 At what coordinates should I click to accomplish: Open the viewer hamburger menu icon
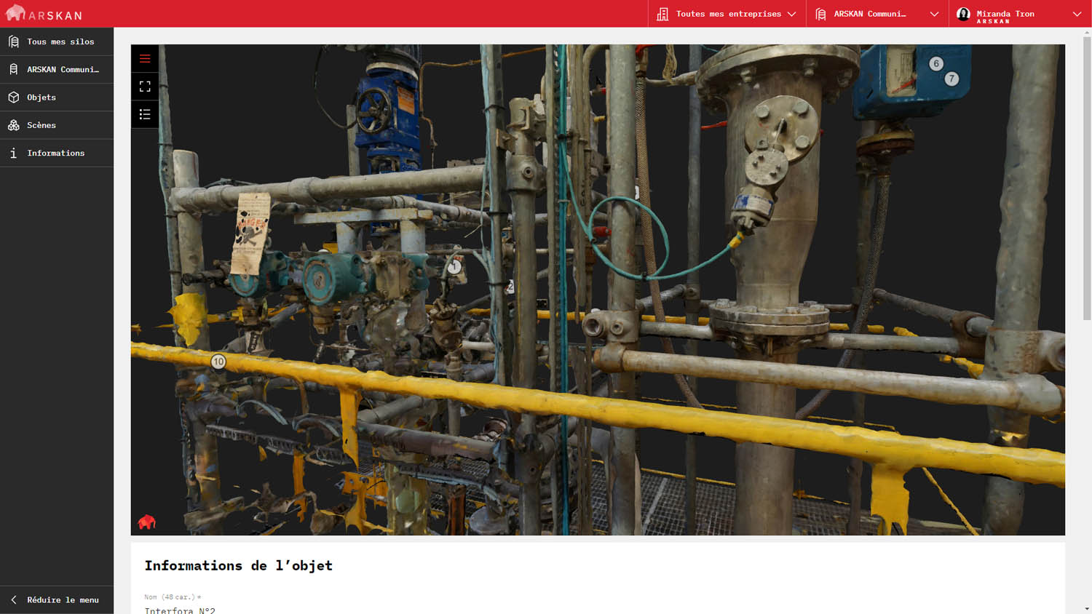145,58
